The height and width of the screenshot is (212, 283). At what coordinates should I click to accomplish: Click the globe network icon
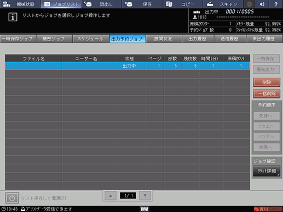(x=249, y=4)
